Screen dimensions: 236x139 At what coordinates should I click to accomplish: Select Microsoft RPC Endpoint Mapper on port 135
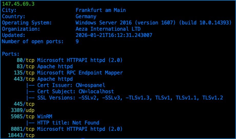pyautogui.click(x=80, y=73)
